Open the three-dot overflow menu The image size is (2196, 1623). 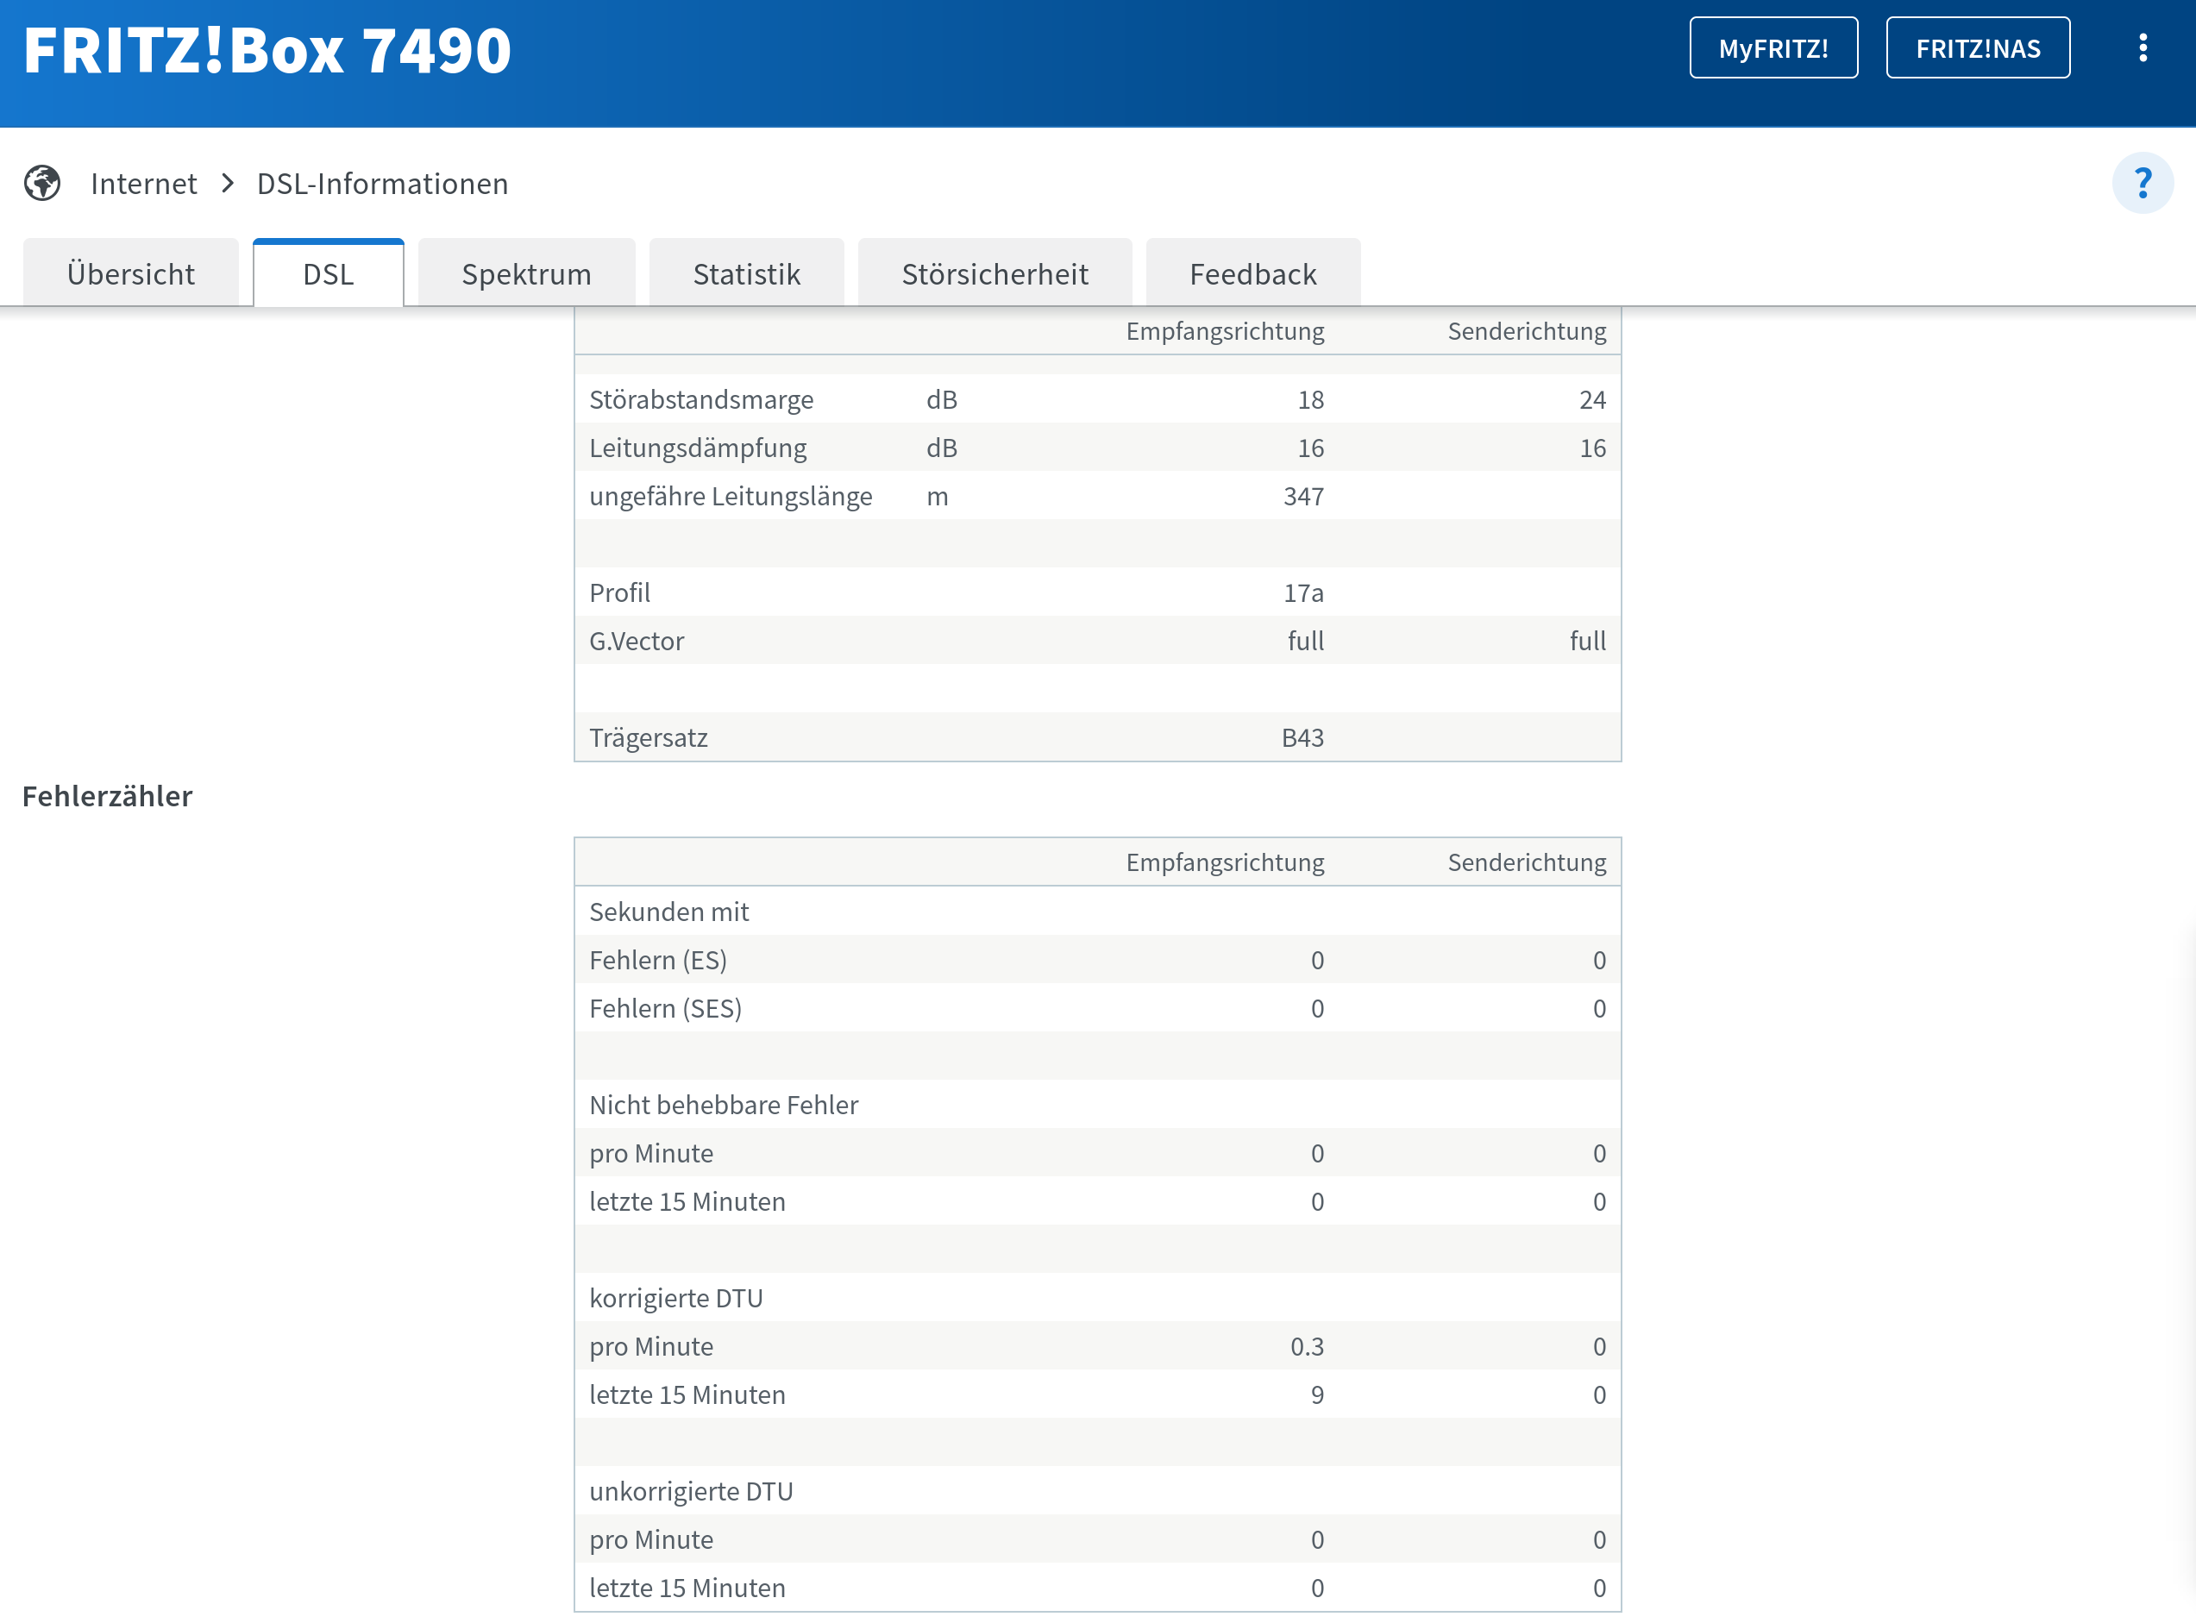click(2142, 48)
